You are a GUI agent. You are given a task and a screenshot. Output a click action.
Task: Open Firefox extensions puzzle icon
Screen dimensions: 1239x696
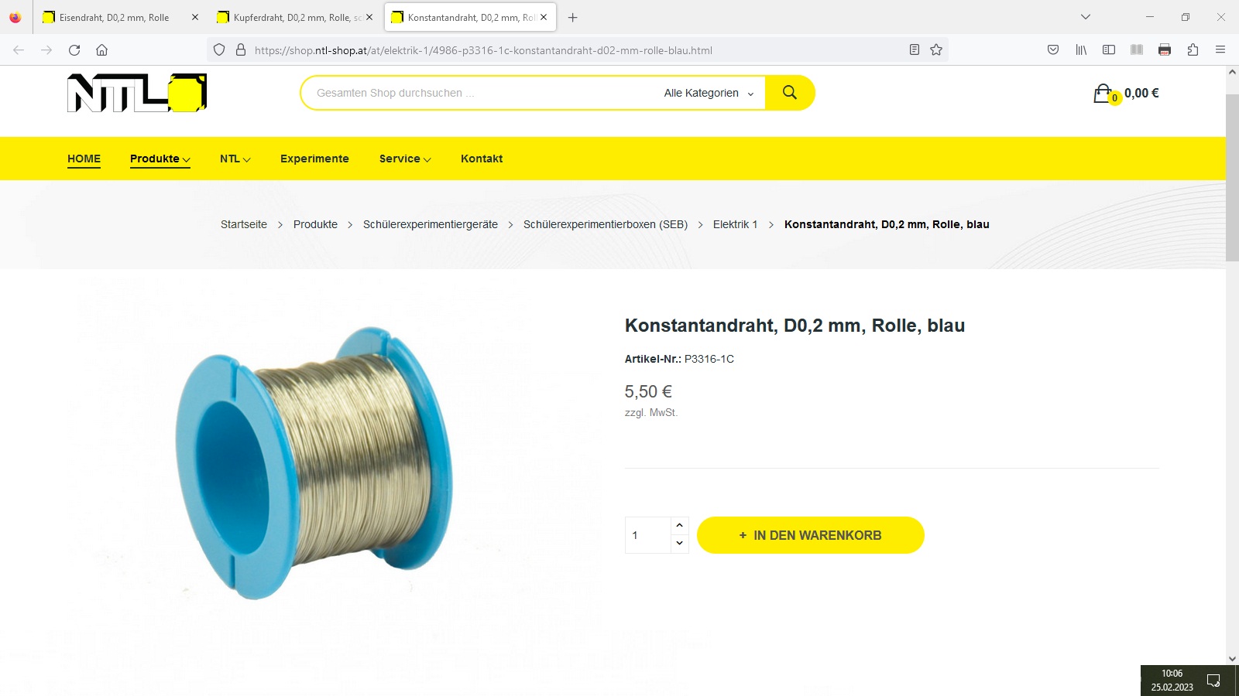pyautogui.click(x=1193, y=50)
